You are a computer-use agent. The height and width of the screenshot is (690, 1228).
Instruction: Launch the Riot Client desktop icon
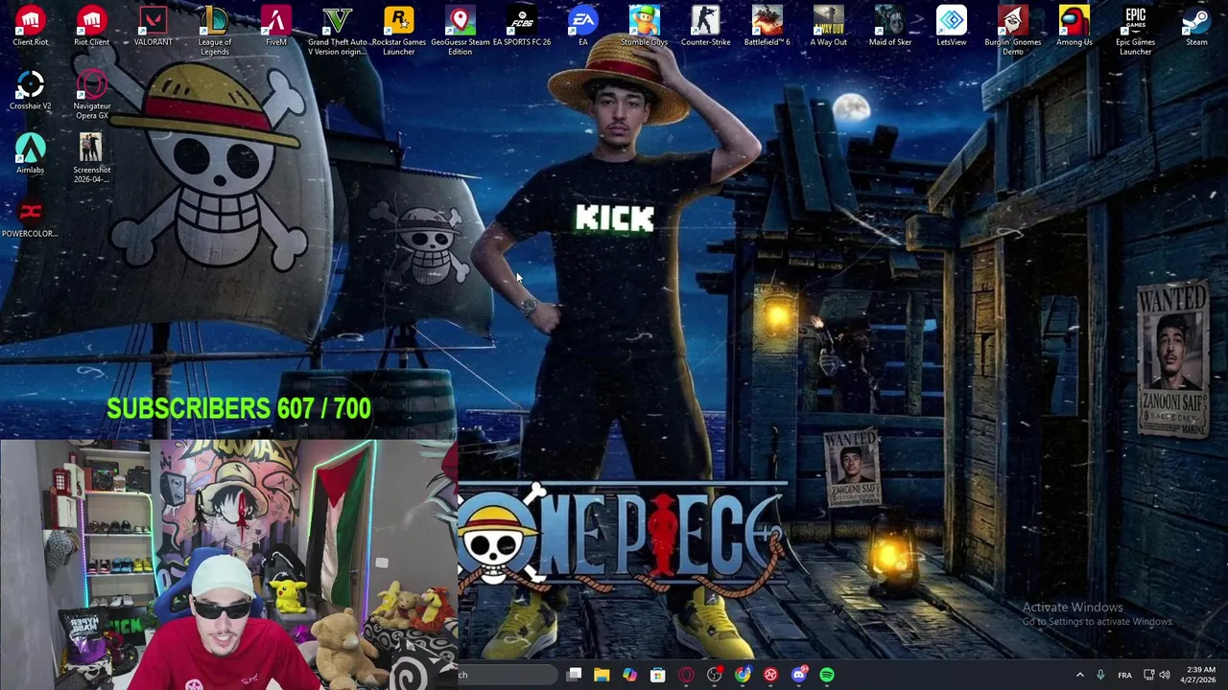pyautogui.click(x=92, y=26)
